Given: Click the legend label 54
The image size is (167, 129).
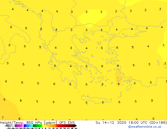Looking at the screenshot, I should tap(76, 128).
